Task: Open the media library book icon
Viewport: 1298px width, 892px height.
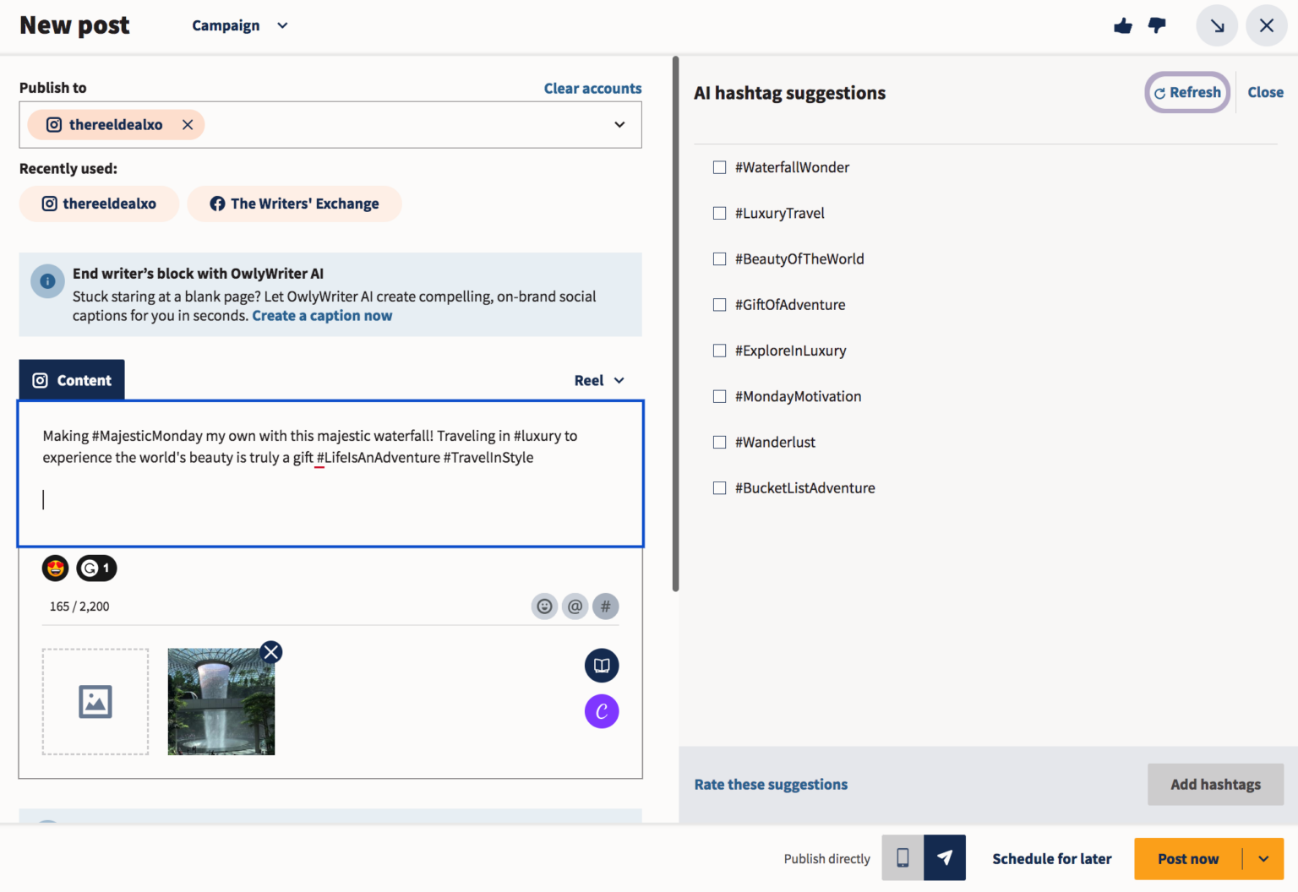Action: pyautogui.click(x=602, y=666)
